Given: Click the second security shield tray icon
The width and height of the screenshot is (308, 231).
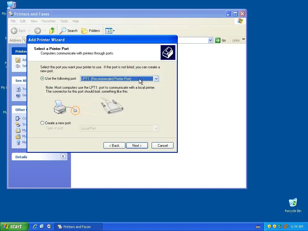Looking at the screenshot, I should point(275,226).
